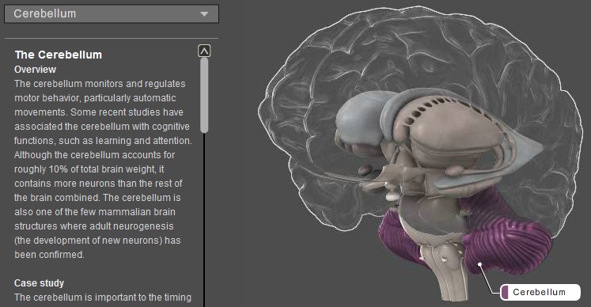Viewport: 591px width, 307px height.
Task: Click the purple swatch on Cerebellum label
Action: 505,292
